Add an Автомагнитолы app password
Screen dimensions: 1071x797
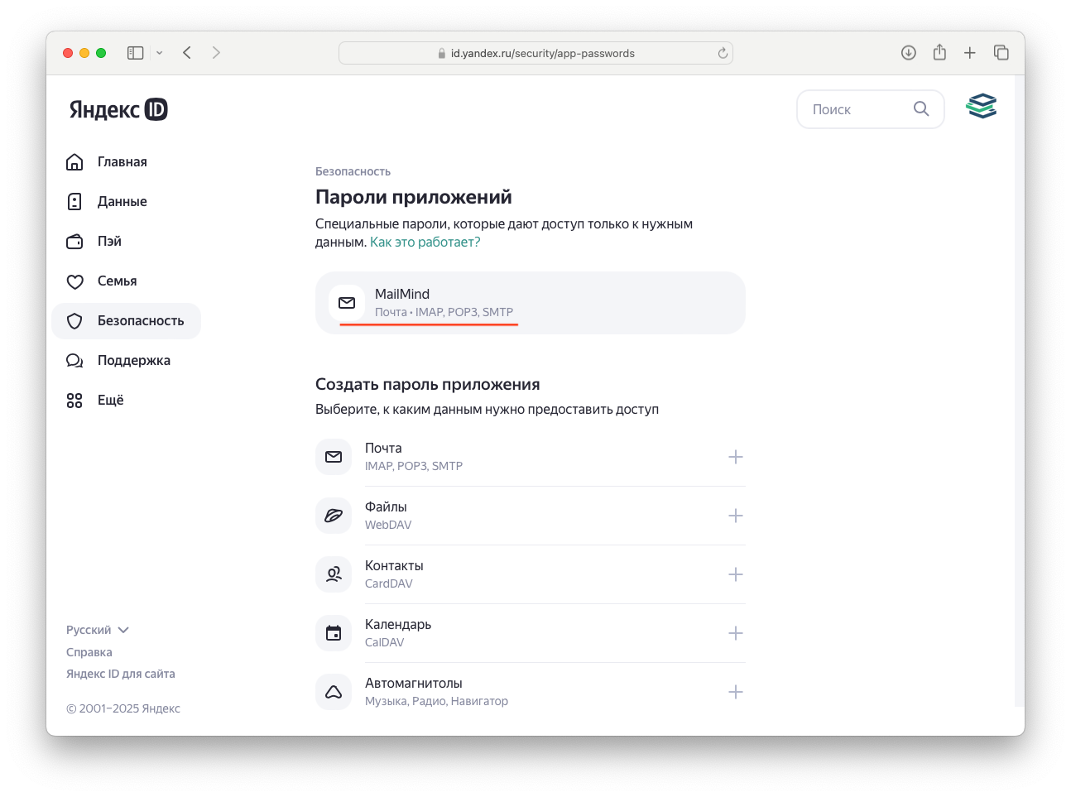tap(735, 691)
